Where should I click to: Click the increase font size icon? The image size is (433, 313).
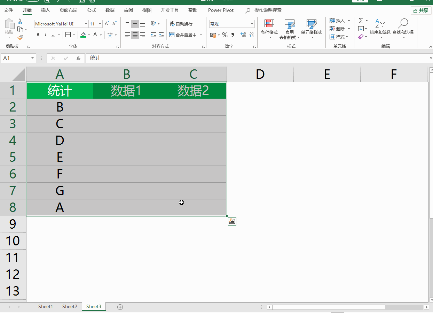tap(107, 24)
